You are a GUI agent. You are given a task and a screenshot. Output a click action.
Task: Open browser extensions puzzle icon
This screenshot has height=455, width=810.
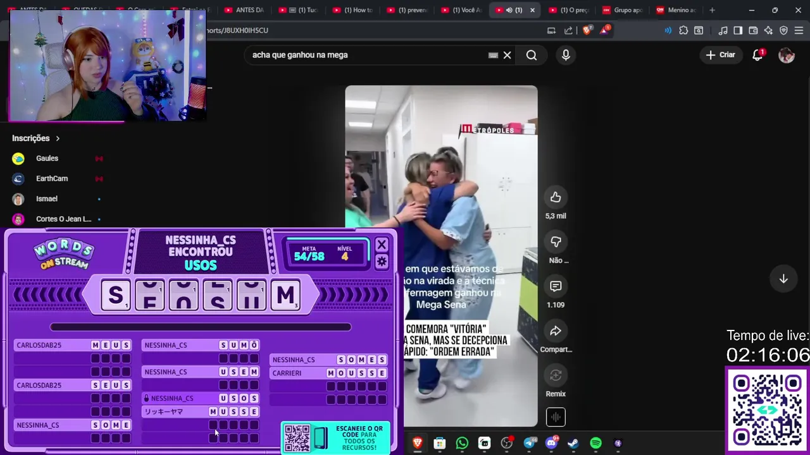tap(683, 30)
